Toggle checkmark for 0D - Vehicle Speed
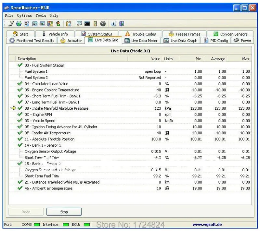 pos(20,120)
